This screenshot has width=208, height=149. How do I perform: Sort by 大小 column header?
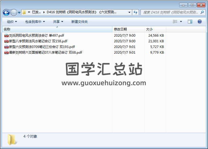click(x=155, y=29)
